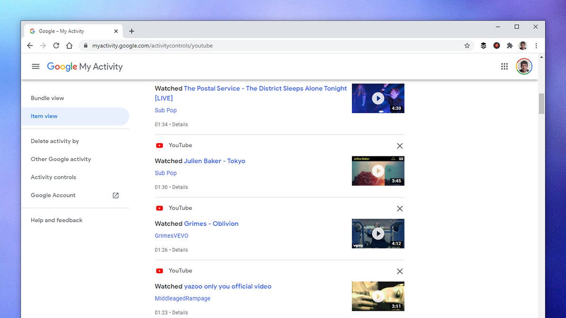
Task: Remove the Grimes - Oblivion activity with the X
Action: click(x=400, y=209)
